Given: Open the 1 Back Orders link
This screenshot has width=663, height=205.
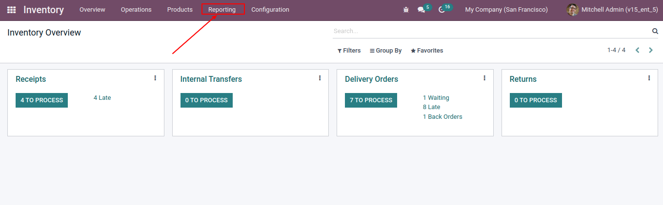Looking at the screenshot, I should [442, 117].
